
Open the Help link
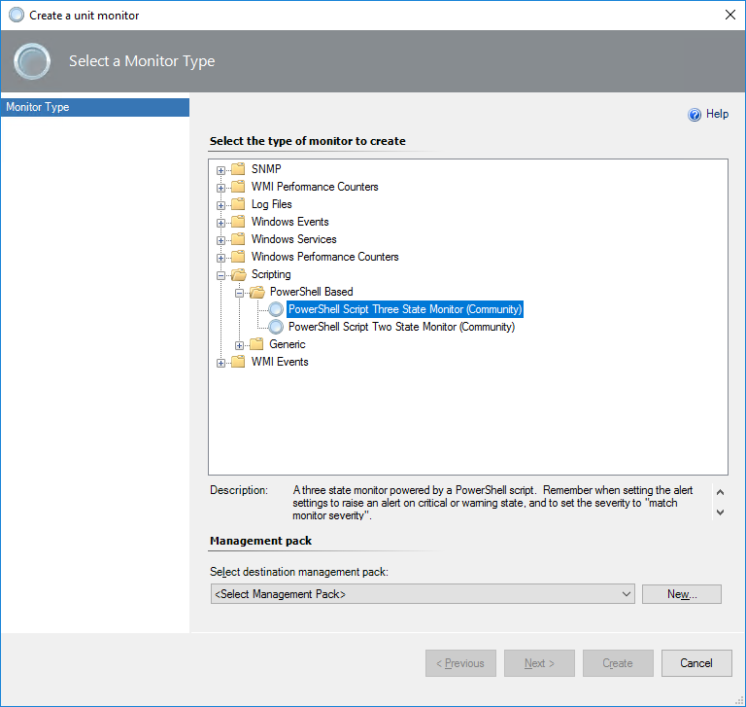717,115
